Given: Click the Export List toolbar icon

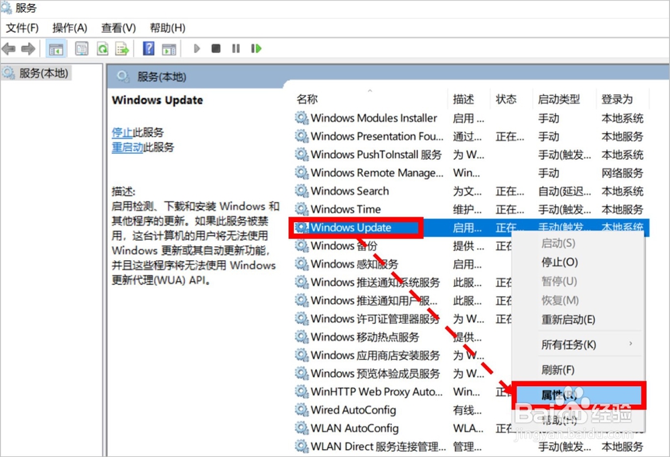Looking at the screenshot, I should [122, 49].
